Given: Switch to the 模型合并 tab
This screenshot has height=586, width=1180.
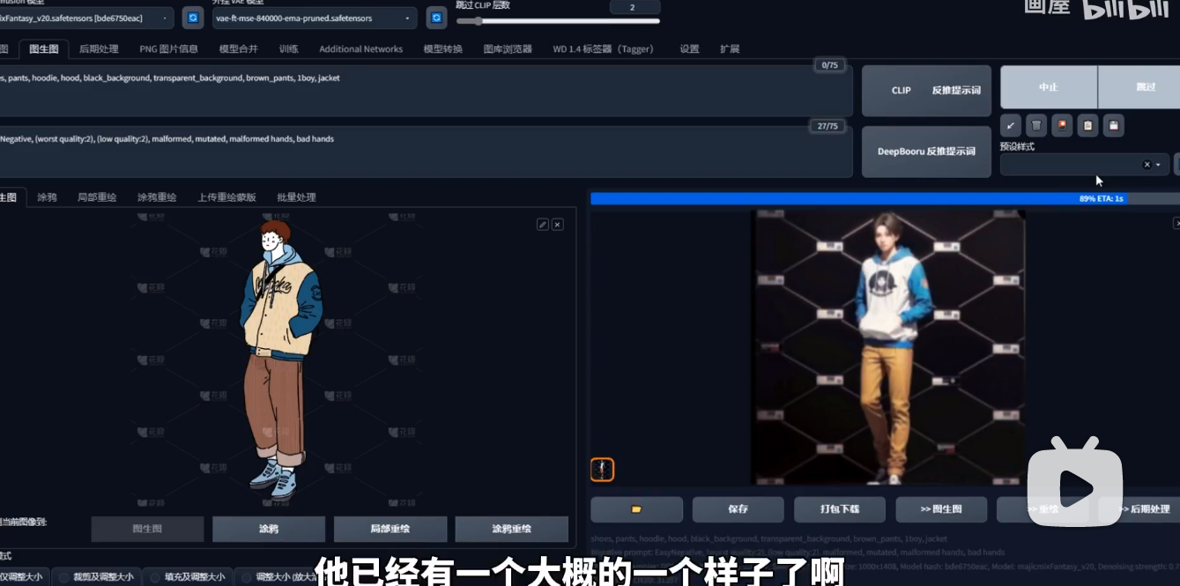Looking at the screenshot, I should click(x=238, y=49).
